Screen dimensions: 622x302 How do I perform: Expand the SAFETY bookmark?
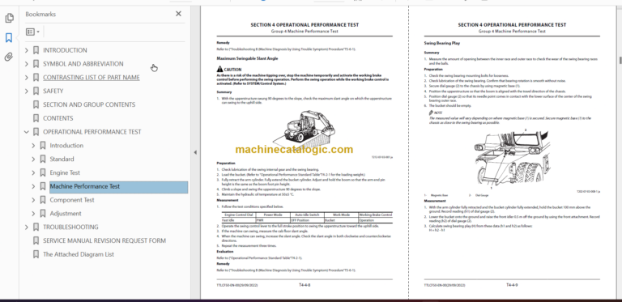[27, 91]
